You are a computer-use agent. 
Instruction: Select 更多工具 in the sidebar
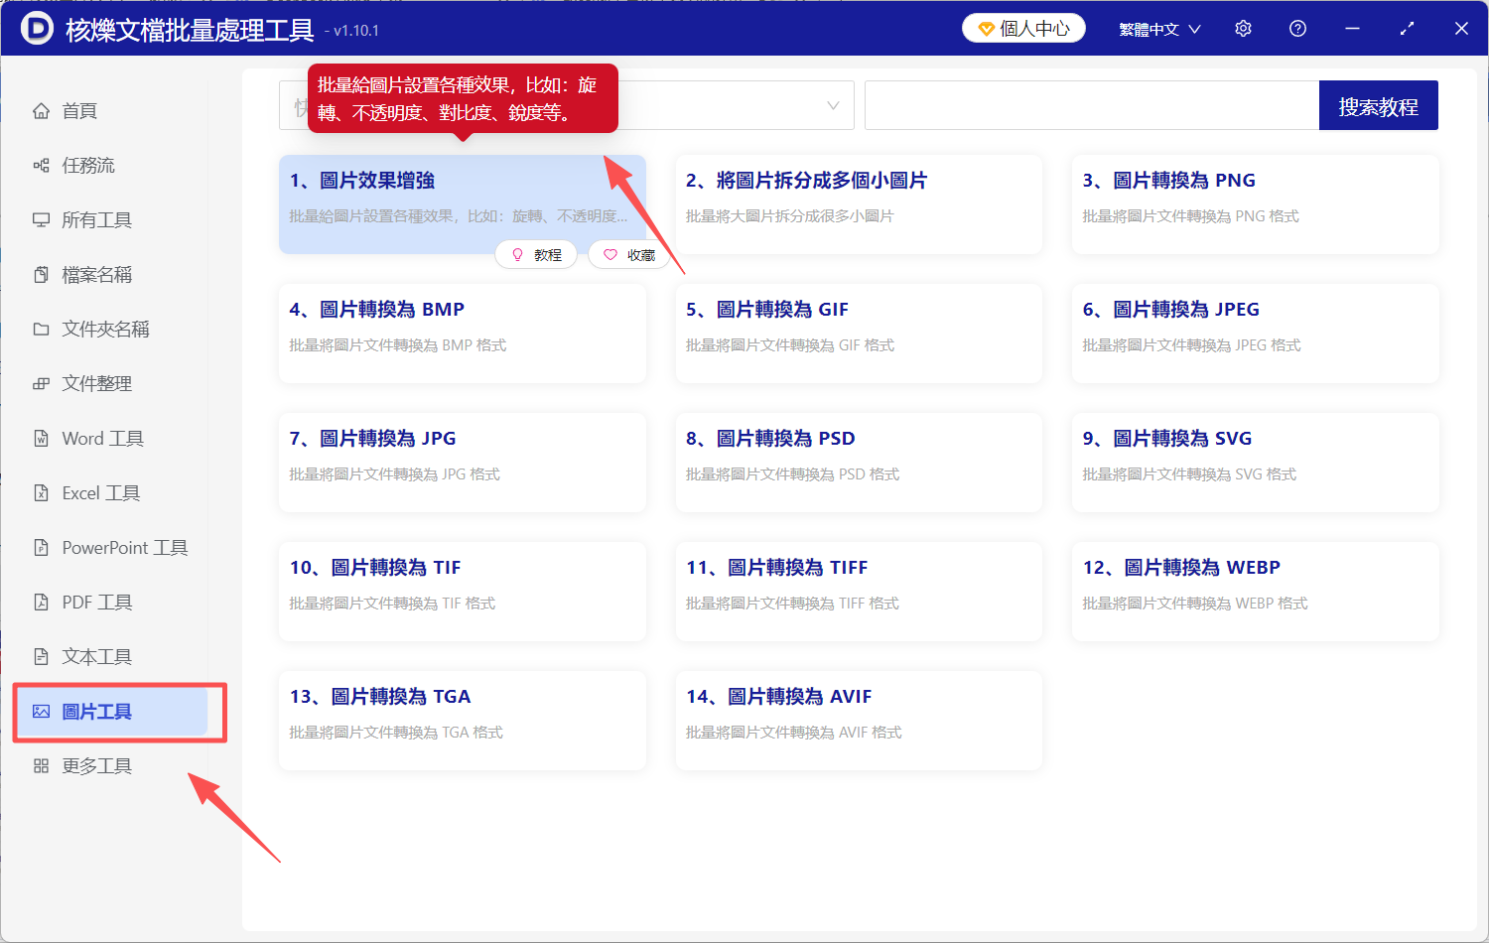pyautogui.click(x=95, y=765)
